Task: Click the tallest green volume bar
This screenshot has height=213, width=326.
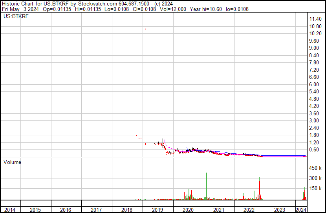Action: pos(206,186)
